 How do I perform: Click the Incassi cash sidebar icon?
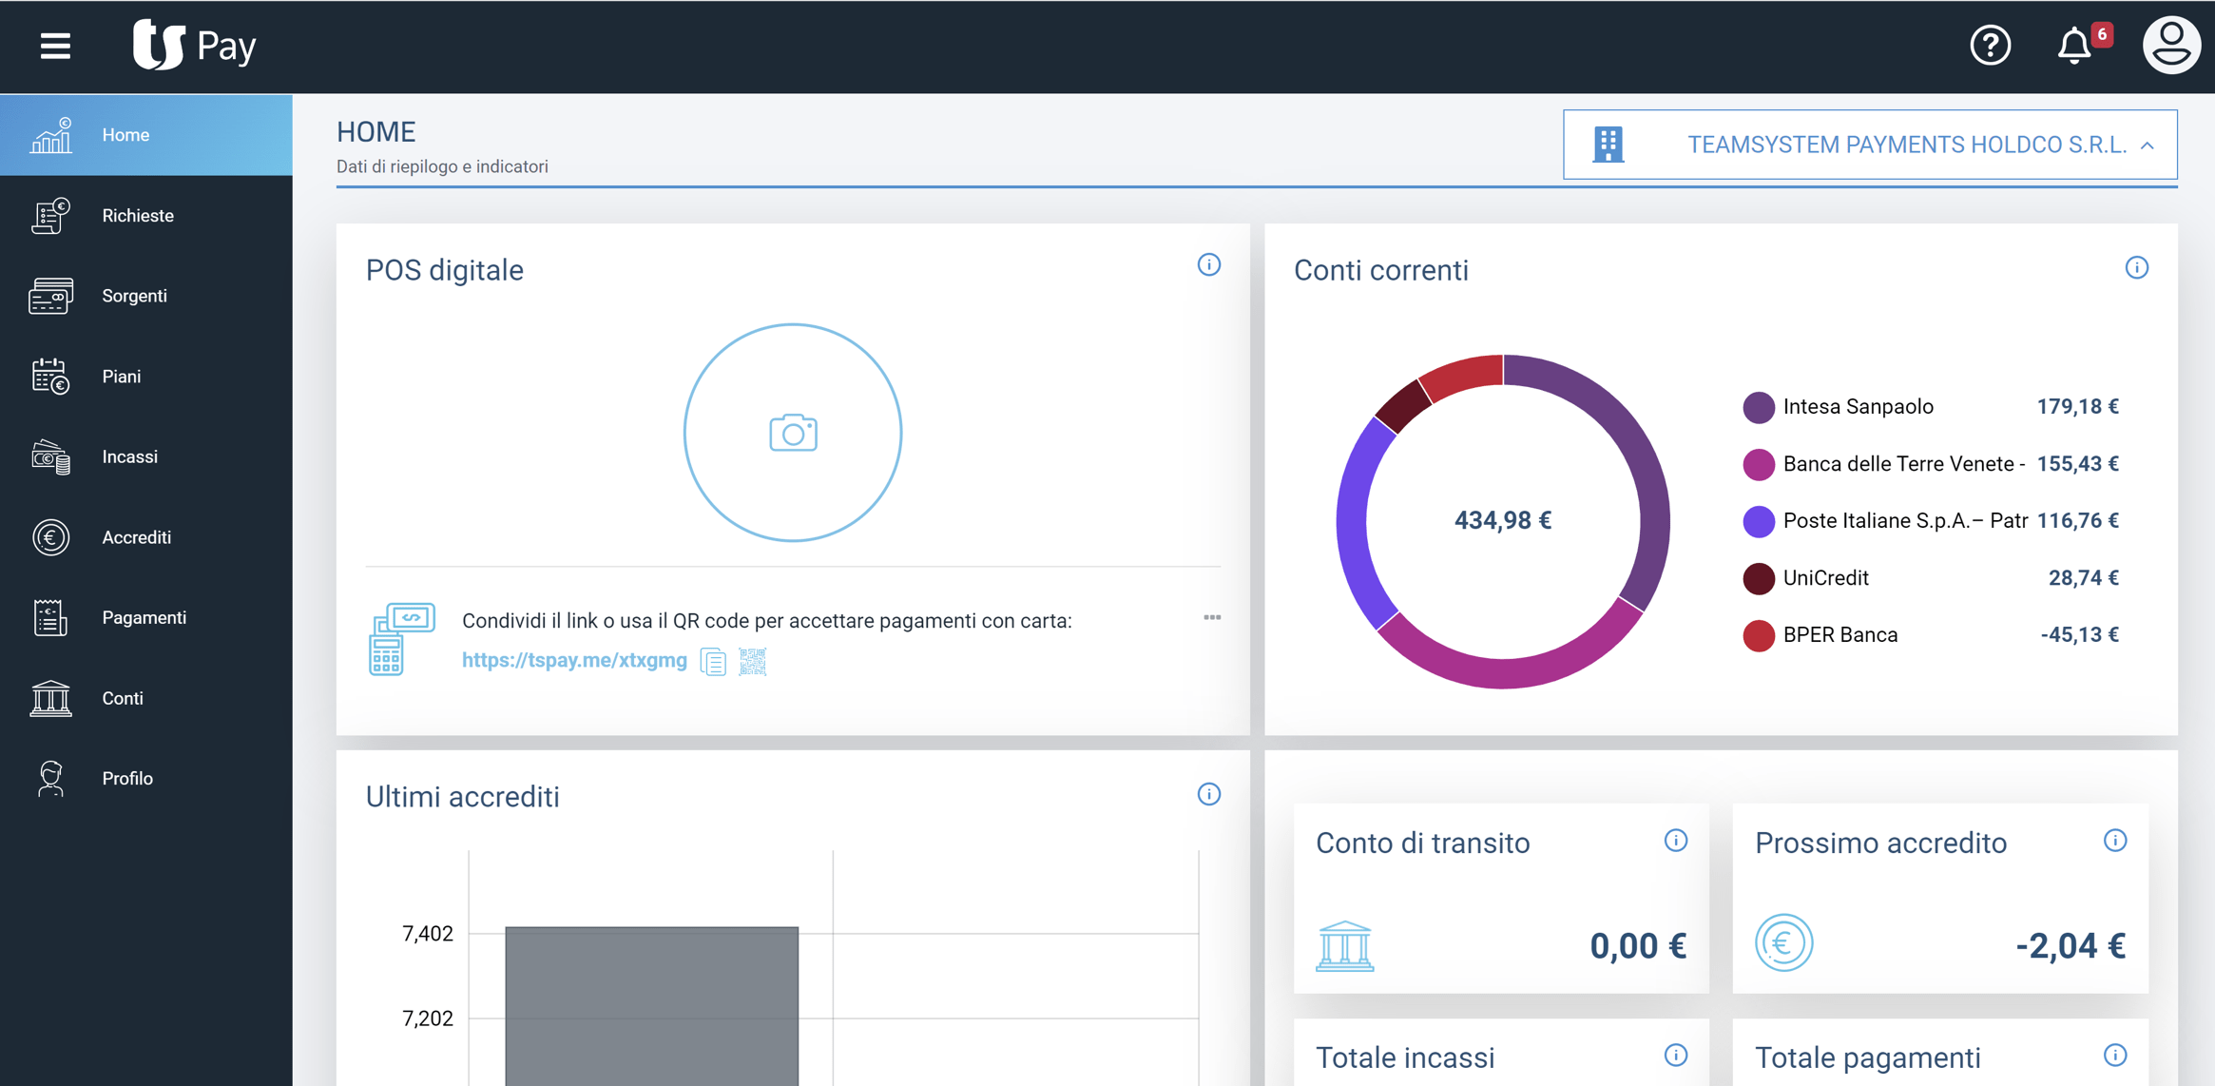tap(50, 457)
